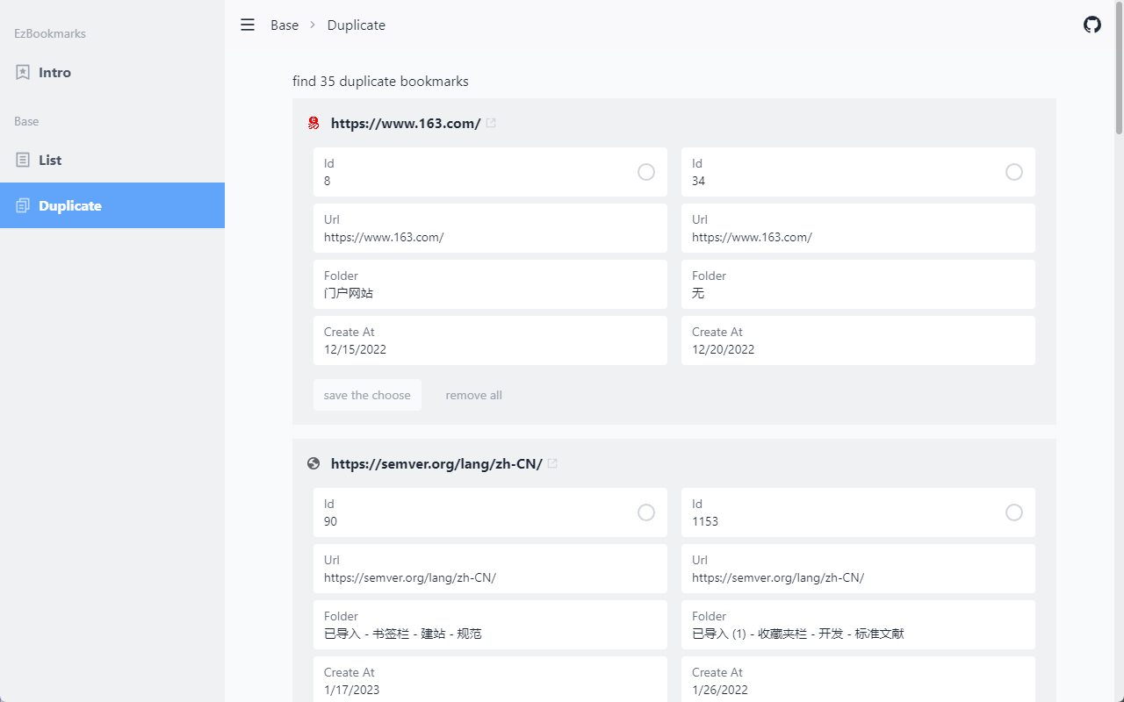This screenshot has height=702, width=1124.
Task: Click the 163.com red favicon
Action: [x=313, y=124]
